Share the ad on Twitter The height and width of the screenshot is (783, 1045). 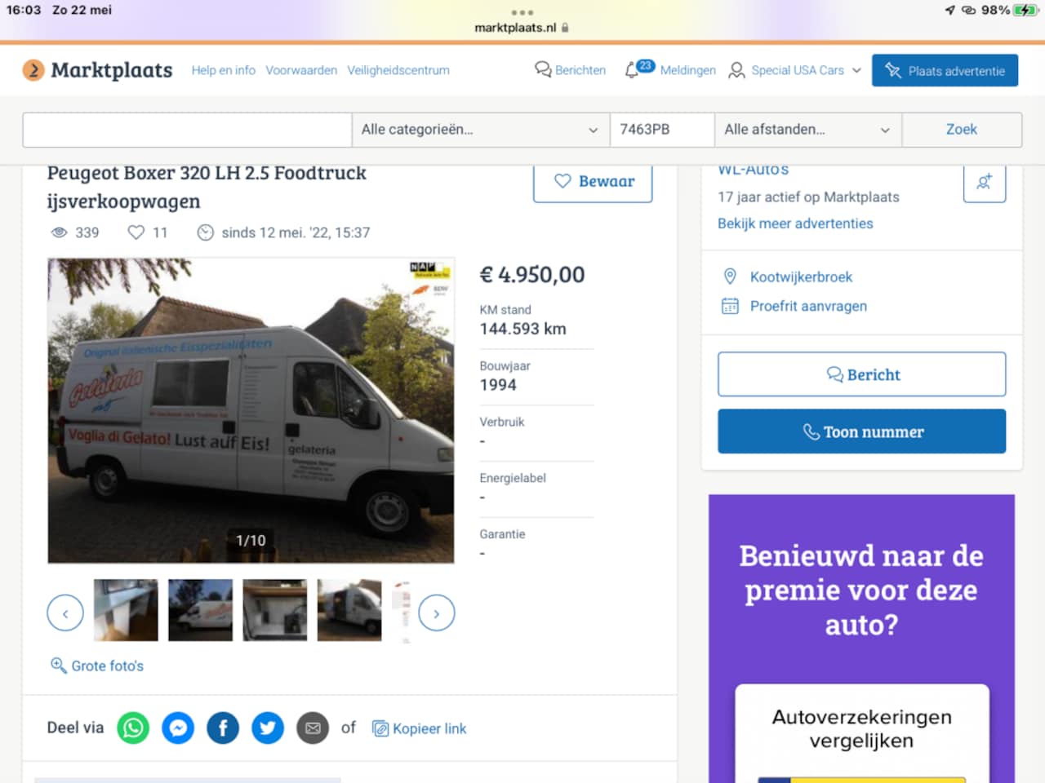coord(268,728)
